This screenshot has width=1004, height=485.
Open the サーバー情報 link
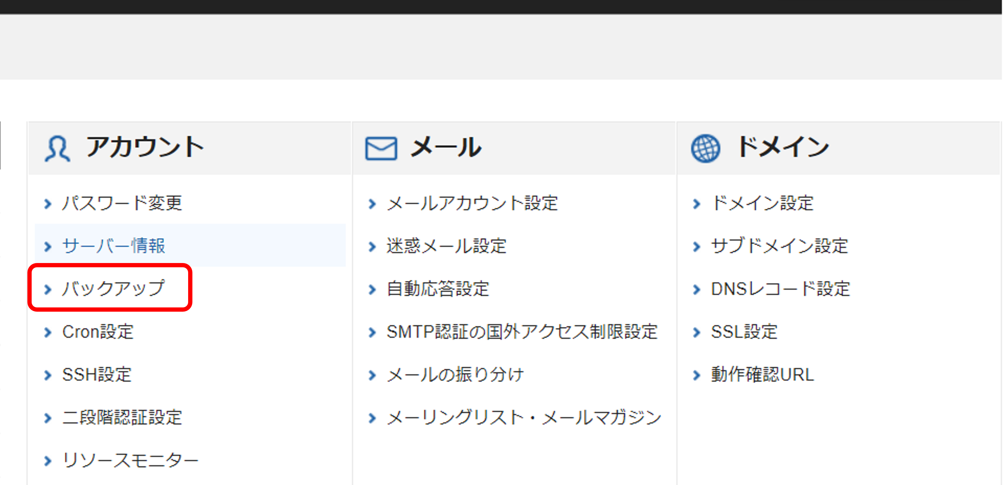[114, 246]
